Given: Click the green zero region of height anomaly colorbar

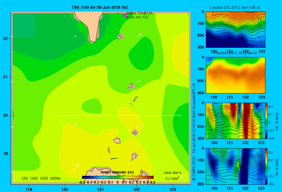Looking at the screenshot, I should 118,177.
